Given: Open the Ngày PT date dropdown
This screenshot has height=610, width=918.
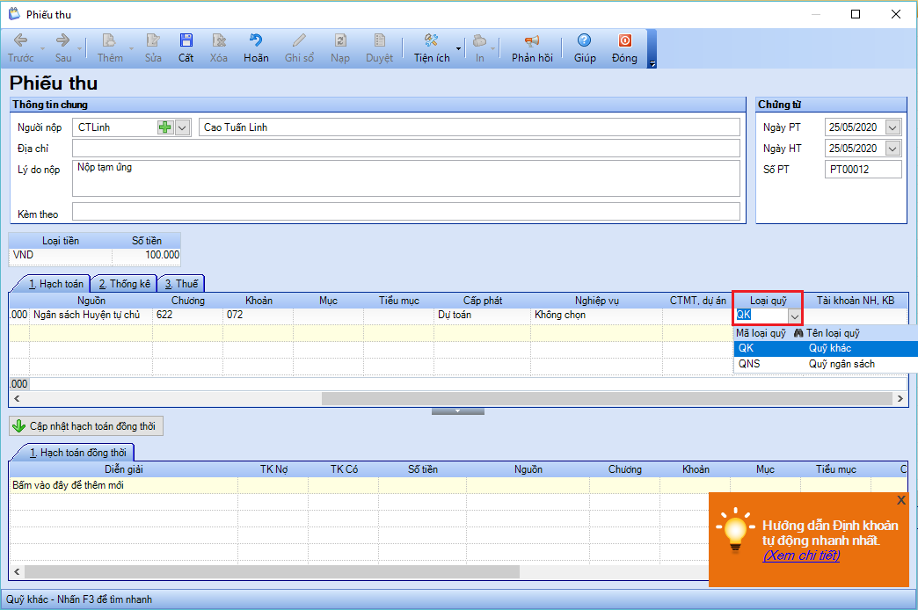Looking at the screenshot, I should click(x=892, y=127).
